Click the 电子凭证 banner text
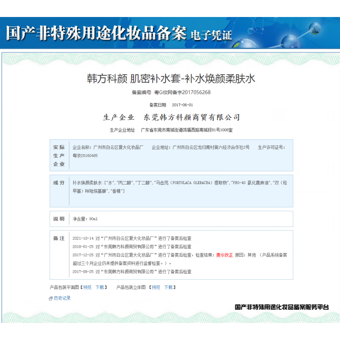This screenshot has height=340, width=340. [211, 35]
